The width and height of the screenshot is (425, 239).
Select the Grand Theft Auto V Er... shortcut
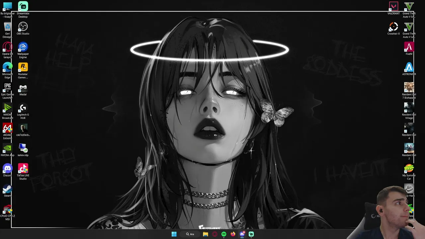pos(409,7)
